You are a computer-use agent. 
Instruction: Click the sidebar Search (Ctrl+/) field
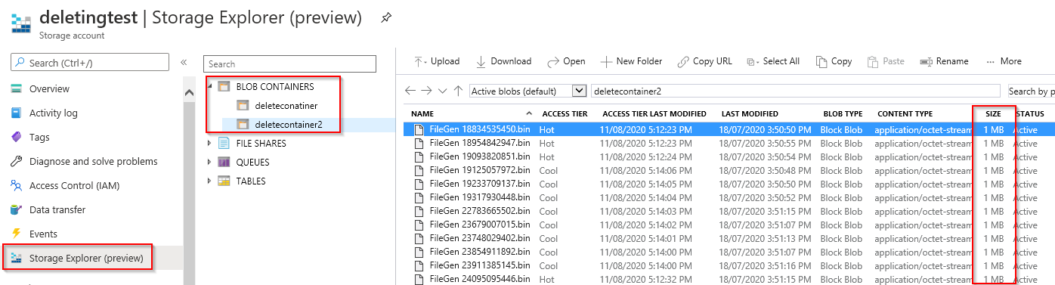pos(90,63)
